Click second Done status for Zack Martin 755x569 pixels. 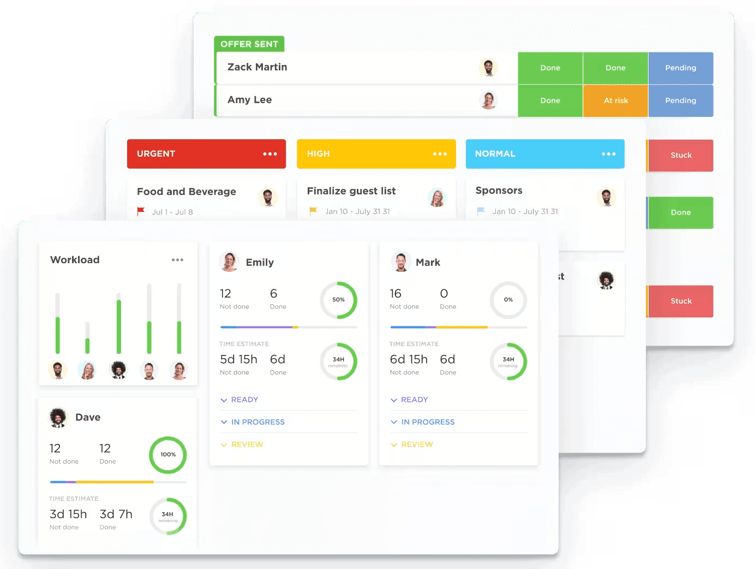[x=615, y=68]
